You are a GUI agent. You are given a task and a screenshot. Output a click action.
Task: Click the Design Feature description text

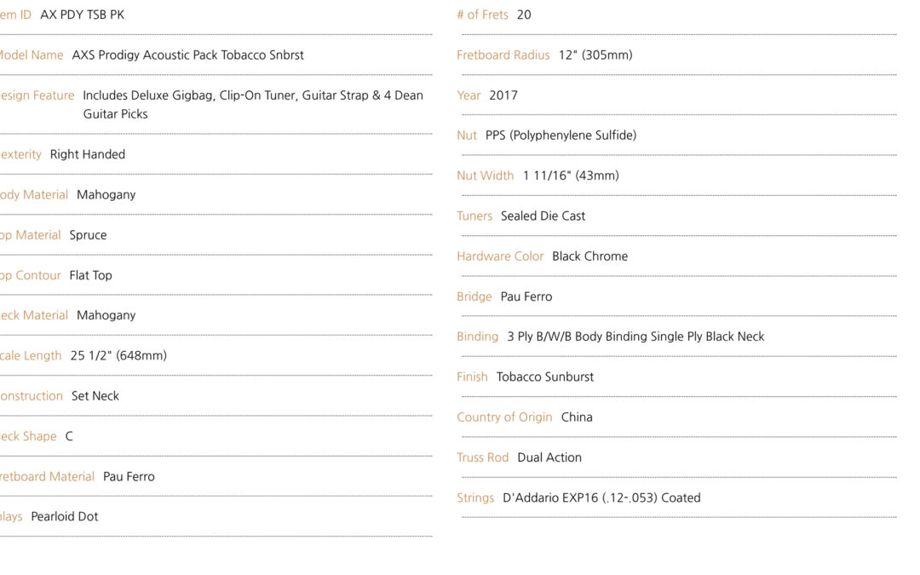click(x=253, y=105)
